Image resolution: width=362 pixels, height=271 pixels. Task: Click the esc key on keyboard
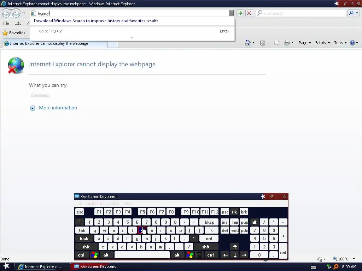[80, 212]
